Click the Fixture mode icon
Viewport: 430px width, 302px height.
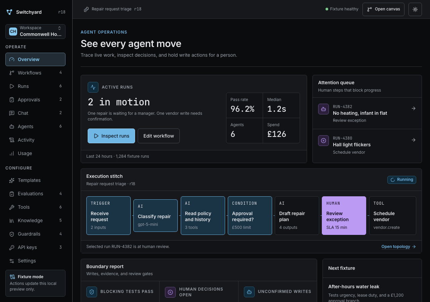click(x=12, y=277)
